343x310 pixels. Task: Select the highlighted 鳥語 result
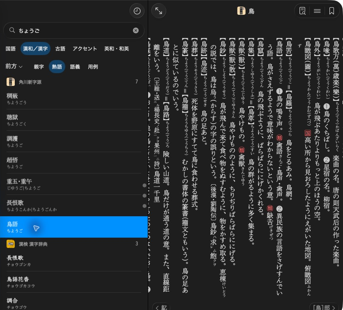74,227
